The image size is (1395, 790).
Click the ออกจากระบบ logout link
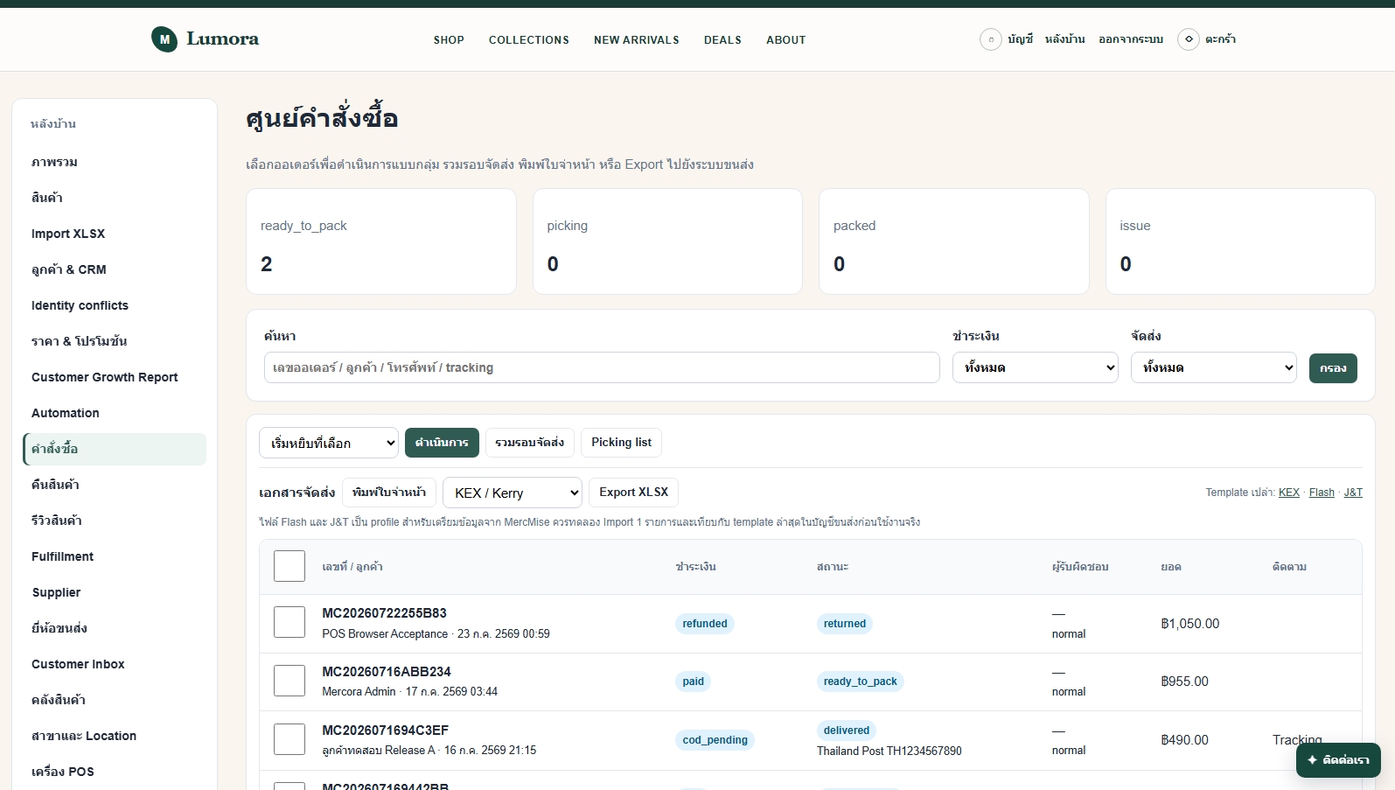pos(1131,39)
